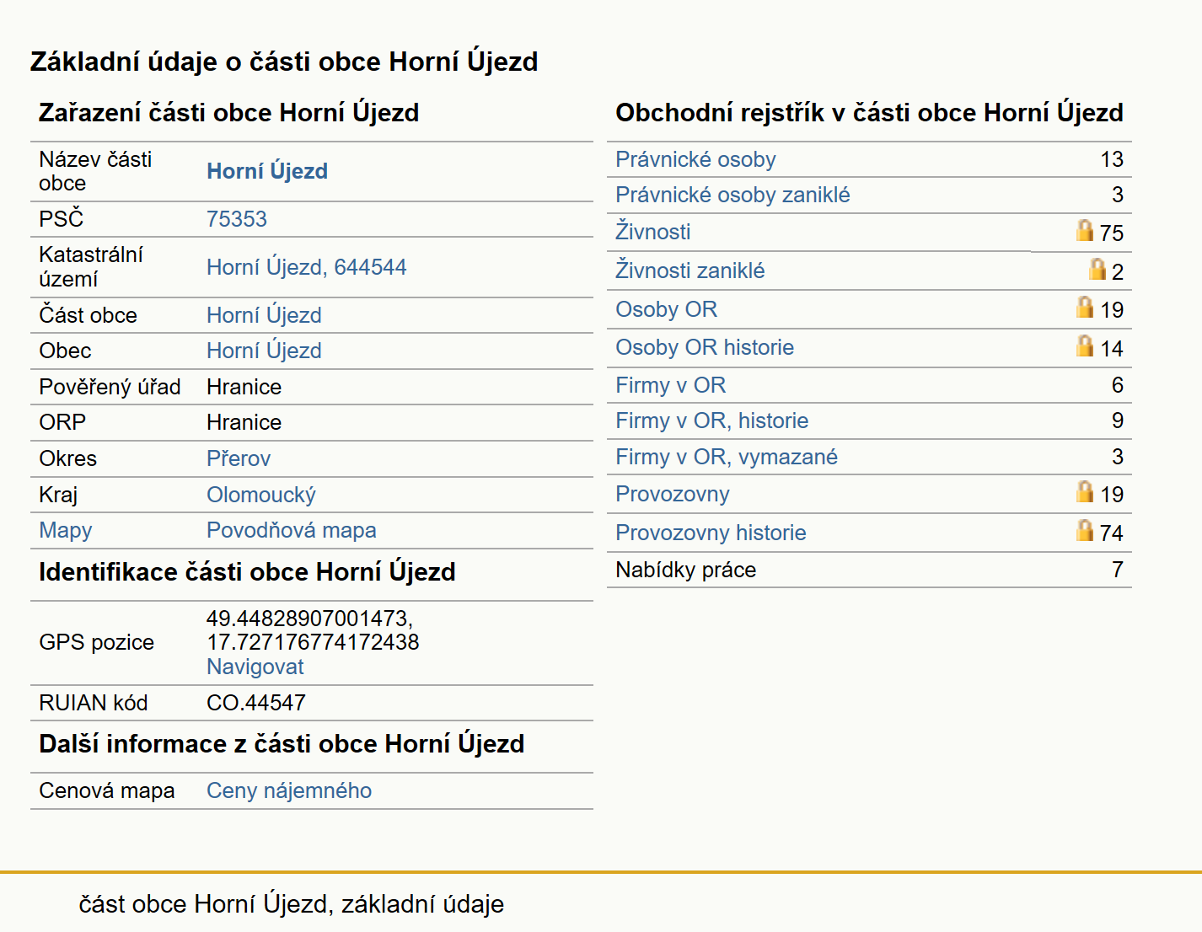Click the lock icon beside Provozovny count

click(x=1085, y=491)
